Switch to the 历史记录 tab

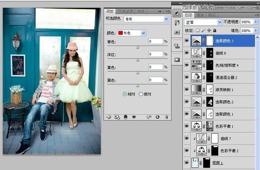(126, 12)
